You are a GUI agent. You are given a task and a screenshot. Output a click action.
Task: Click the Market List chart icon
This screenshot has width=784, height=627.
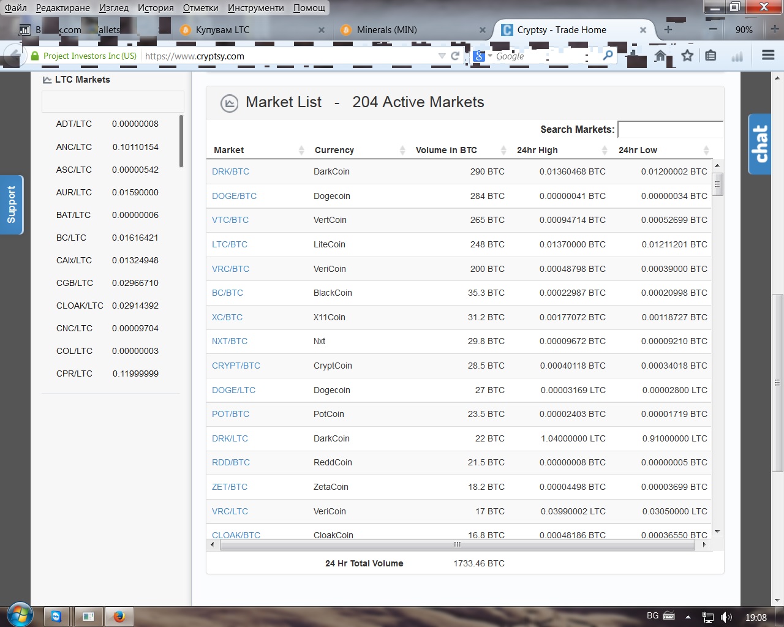(229, 103)
